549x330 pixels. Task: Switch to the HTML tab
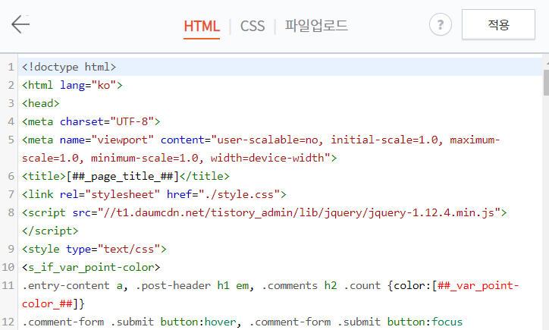click(202, 27)
